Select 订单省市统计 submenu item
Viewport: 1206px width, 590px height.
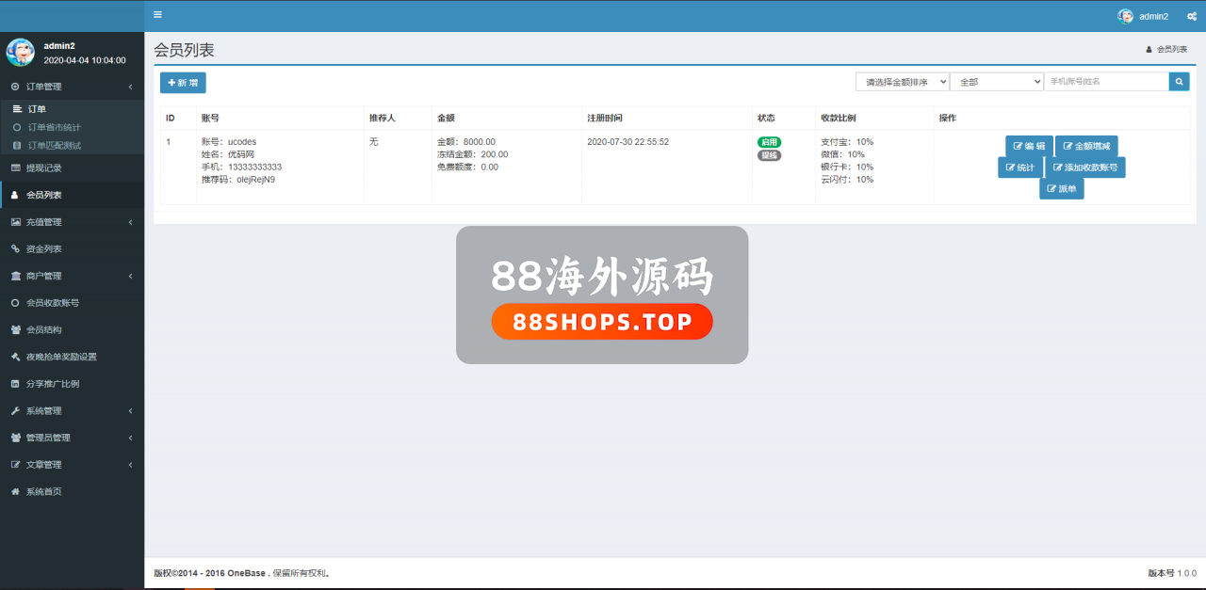[54, 127]
